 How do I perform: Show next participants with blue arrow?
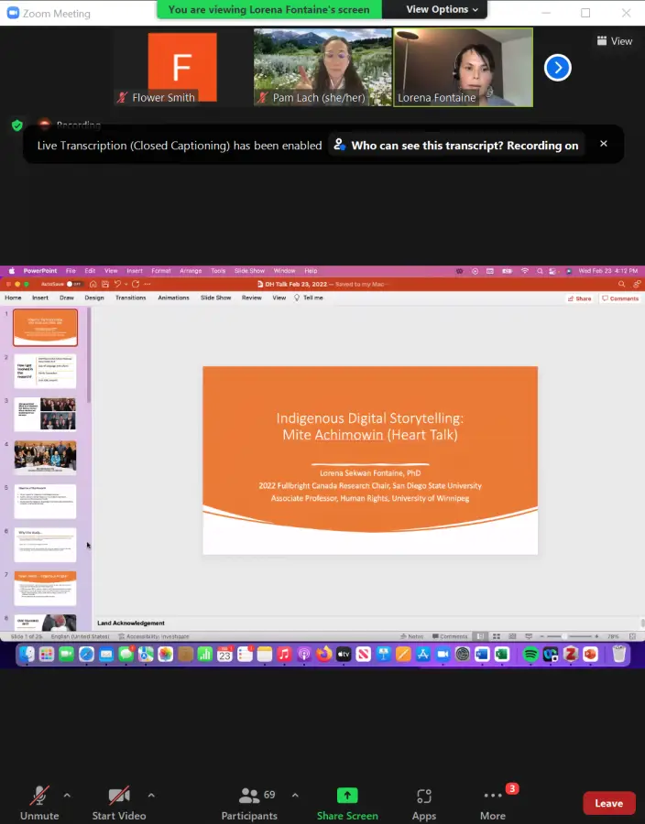pos(557,67)
